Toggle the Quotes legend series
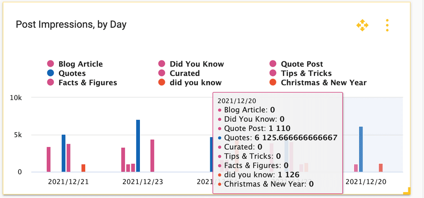Viewport: 424px width, 198px height. pyautogui.click(x=72, y=73)
